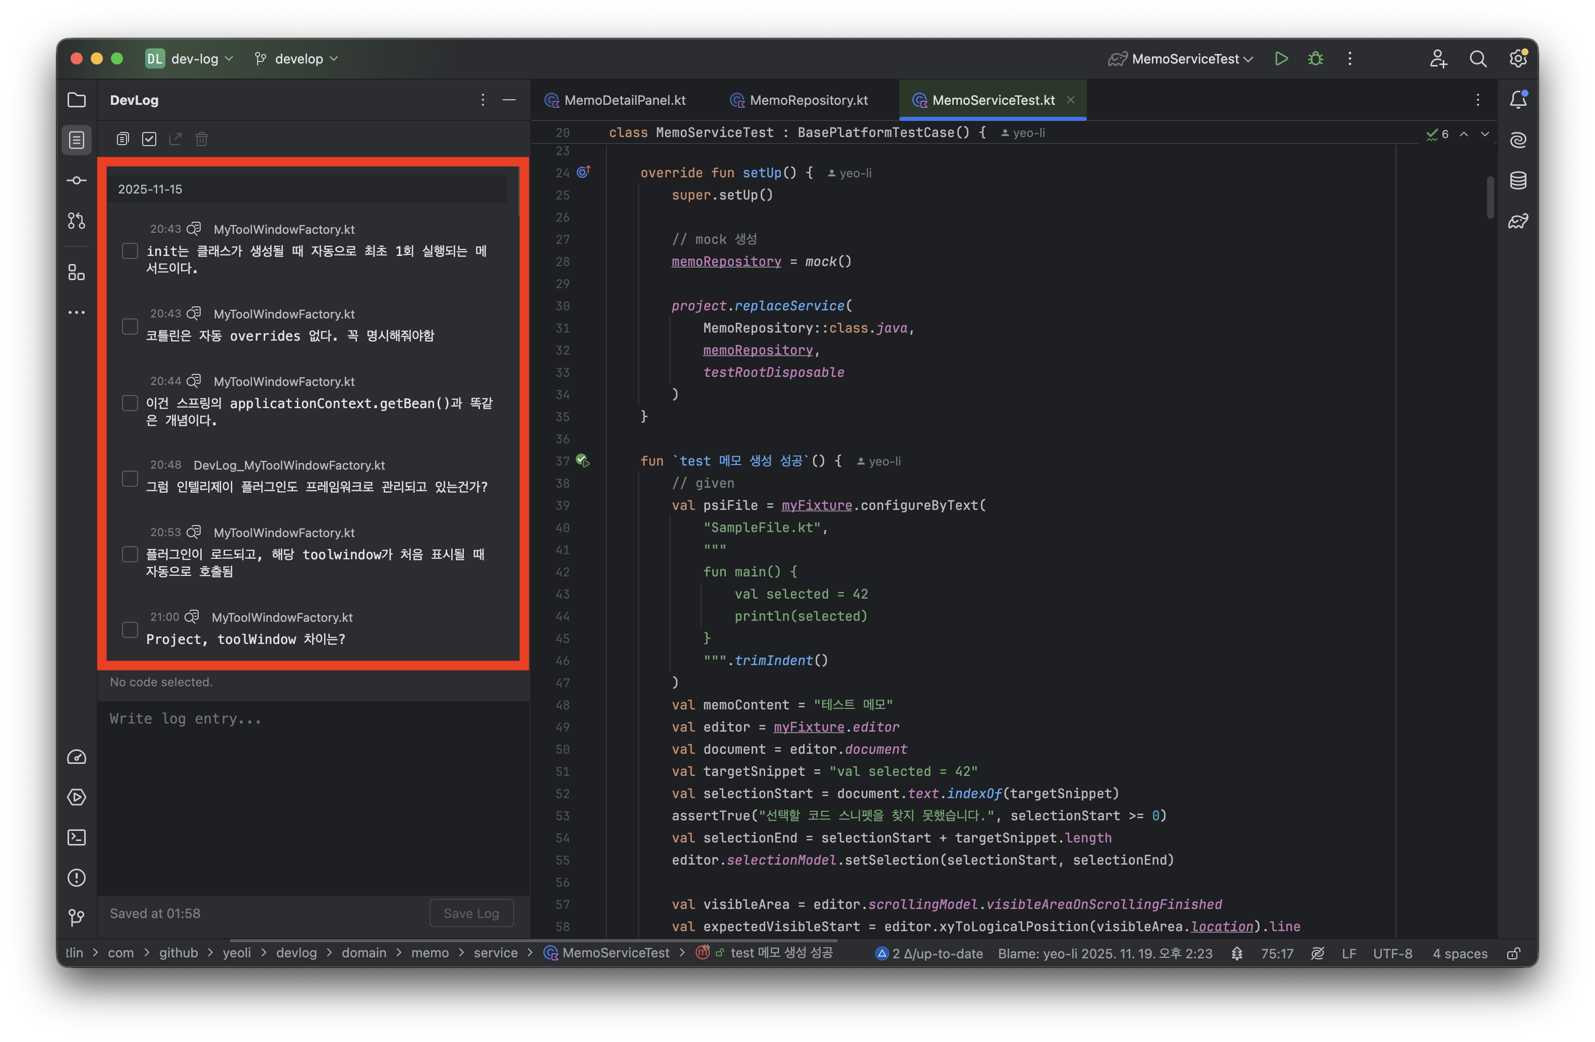The image size is (1595, 1042).
Task: Click the trash delete icon in DevLog toolbar
Action: pos(201,139)
